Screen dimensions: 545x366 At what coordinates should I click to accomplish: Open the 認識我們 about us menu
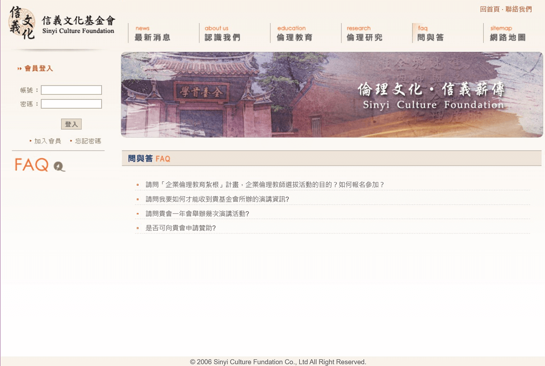[x=222, y=33]
